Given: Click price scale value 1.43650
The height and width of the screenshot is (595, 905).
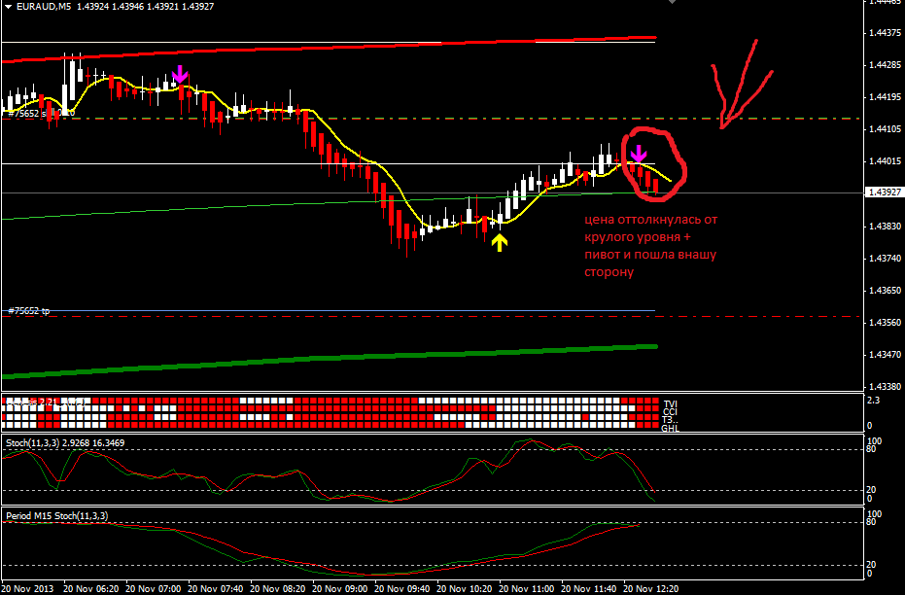Looking at the screenshot, I should tap(885, 291).
